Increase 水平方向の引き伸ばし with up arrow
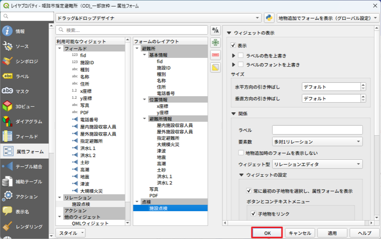This screenshot has width=381, height=239. click(363, 85)
